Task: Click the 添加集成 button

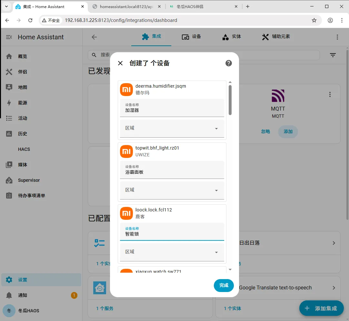Action: (x=321, y=308)
